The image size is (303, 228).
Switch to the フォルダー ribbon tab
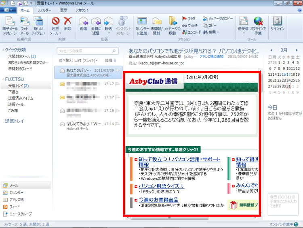coord(44,11)
